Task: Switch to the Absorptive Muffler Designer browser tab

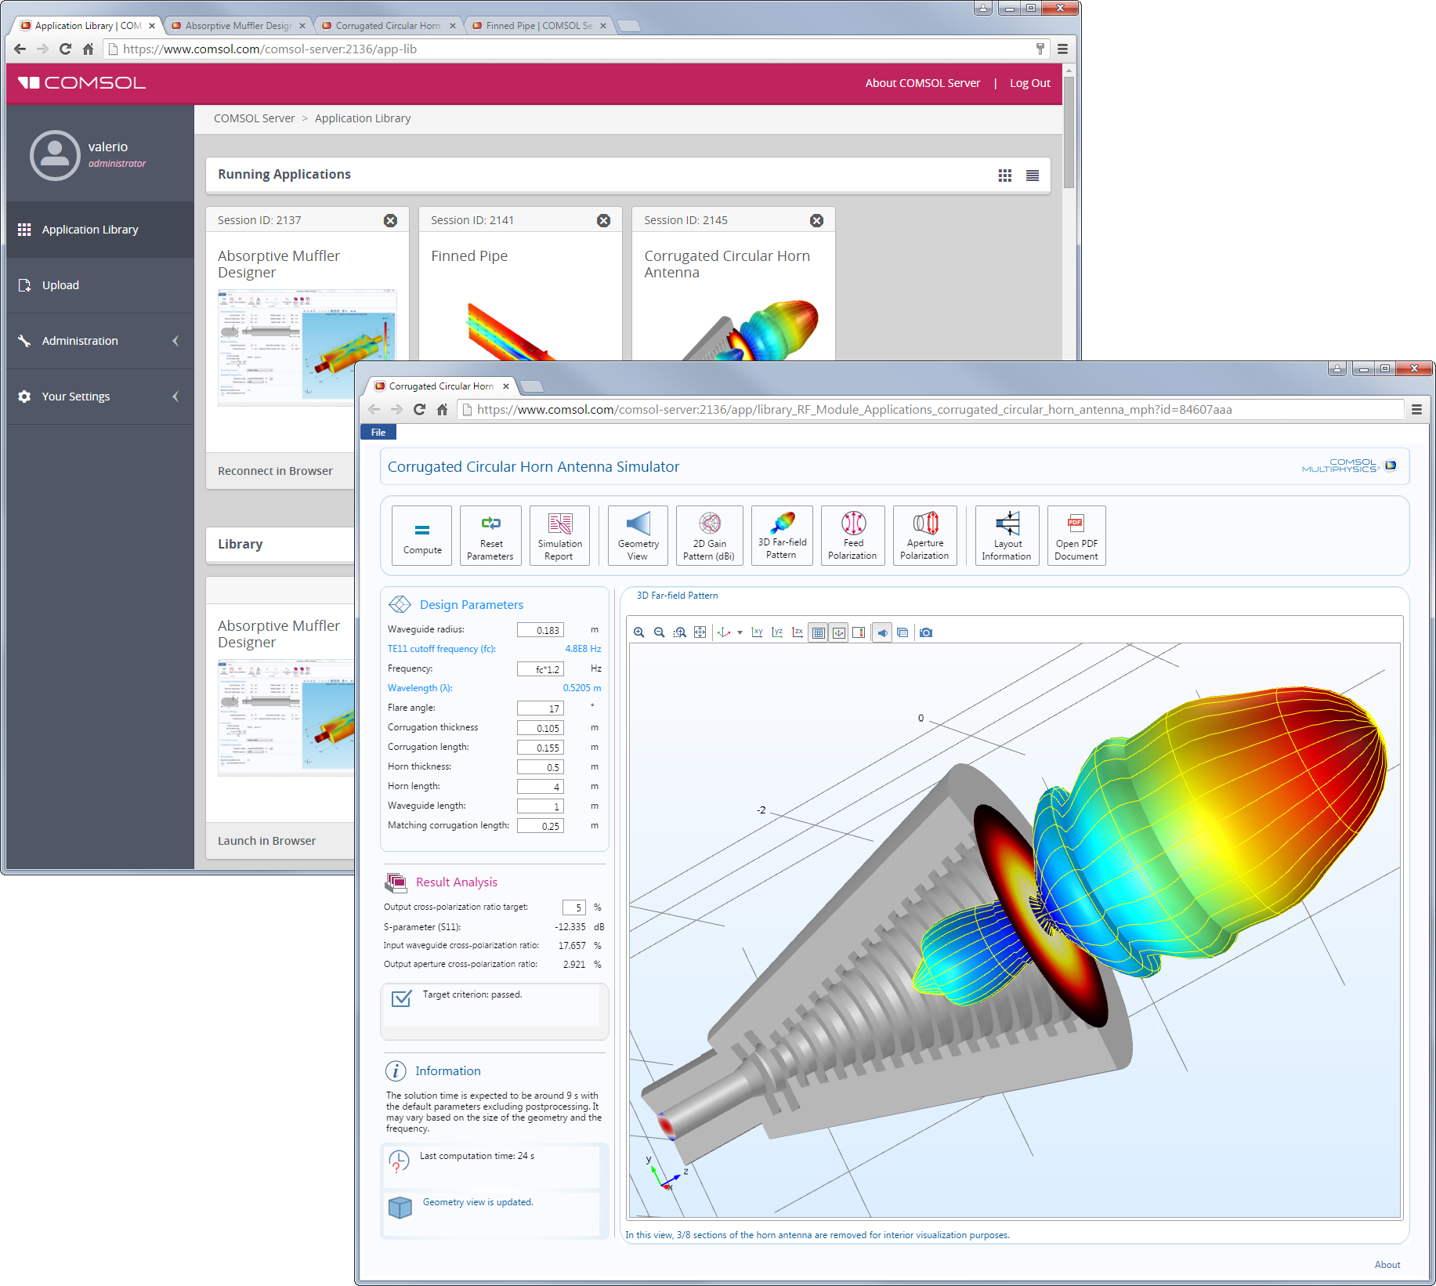Action: [238, 26]
